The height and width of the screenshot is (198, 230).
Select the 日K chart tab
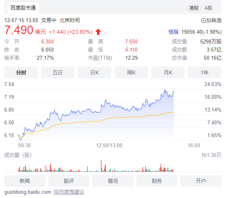click(95, 72)
